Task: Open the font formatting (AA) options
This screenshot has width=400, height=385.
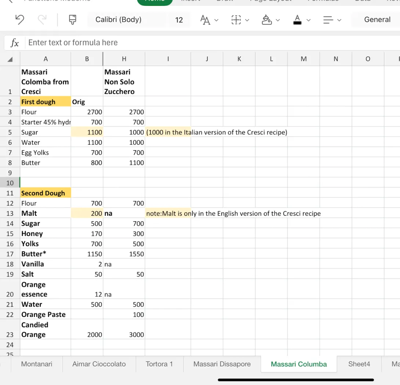Action: (x=206, y=20)
